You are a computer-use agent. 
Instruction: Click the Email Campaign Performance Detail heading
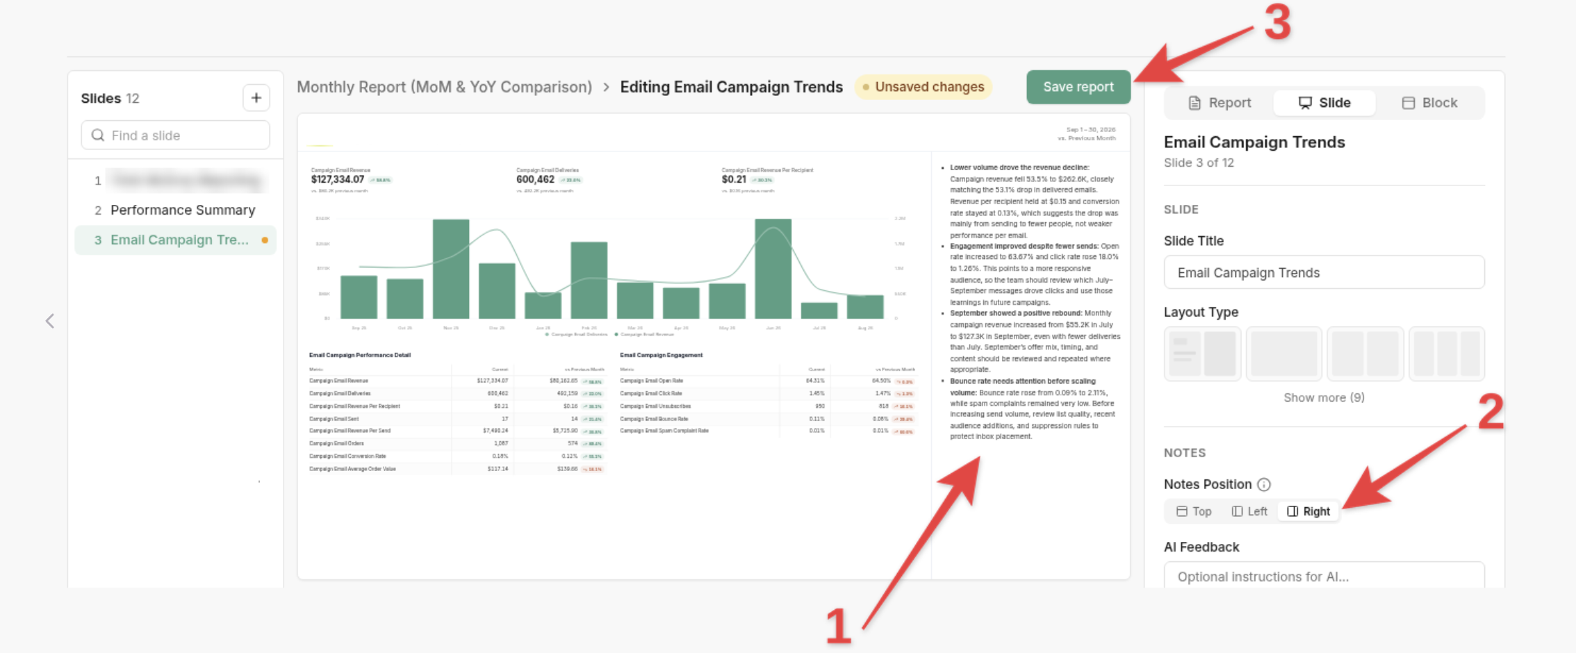[359, 355]
